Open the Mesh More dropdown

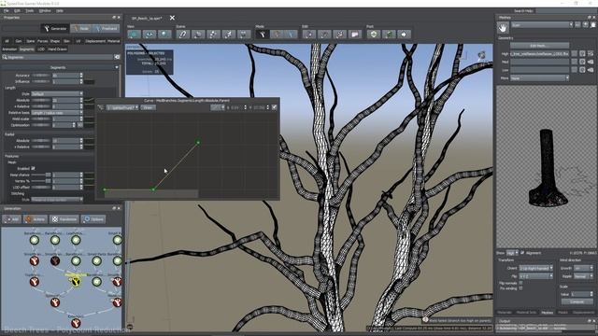(540, 78)
